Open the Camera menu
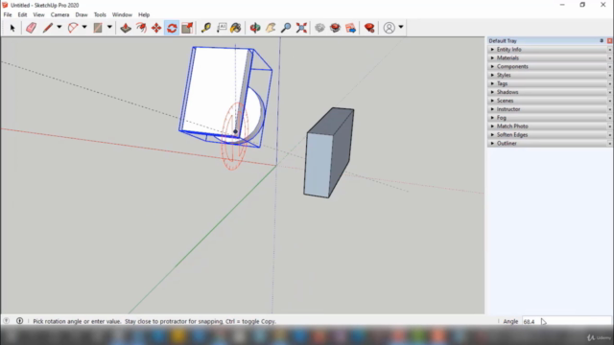Image resolution: width=614 pixels, height=345 pixels. pyautogui.click(x=59, y=15)
